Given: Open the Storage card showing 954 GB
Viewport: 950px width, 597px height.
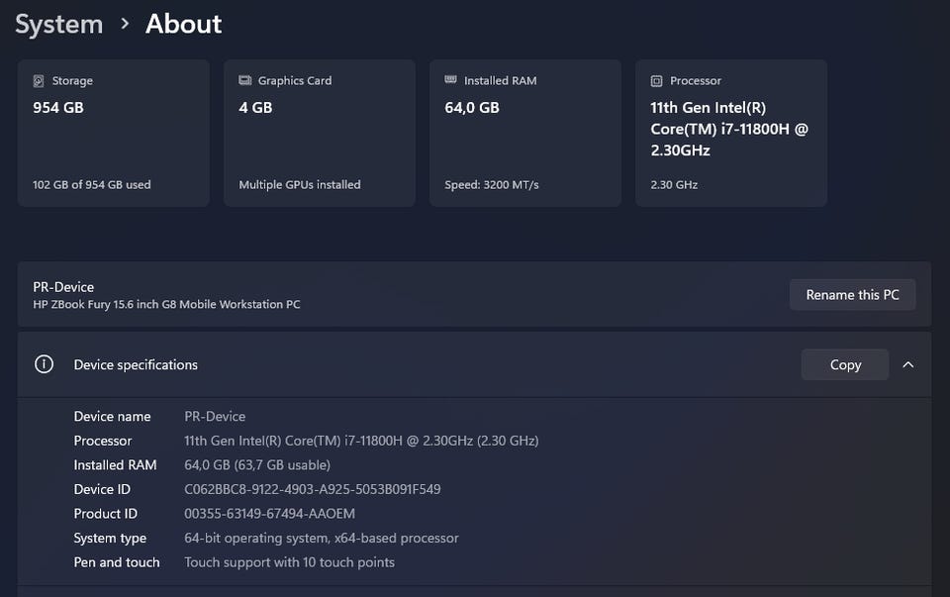Looking at the screenshot, I should coord(113,133).
